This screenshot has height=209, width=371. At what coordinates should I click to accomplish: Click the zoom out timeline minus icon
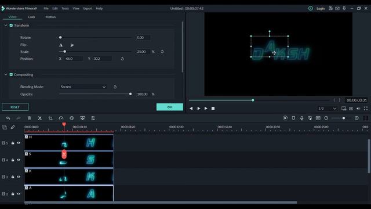pos(326,118)
